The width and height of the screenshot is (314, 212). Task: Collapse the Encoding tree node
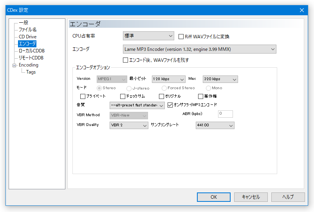14,65
